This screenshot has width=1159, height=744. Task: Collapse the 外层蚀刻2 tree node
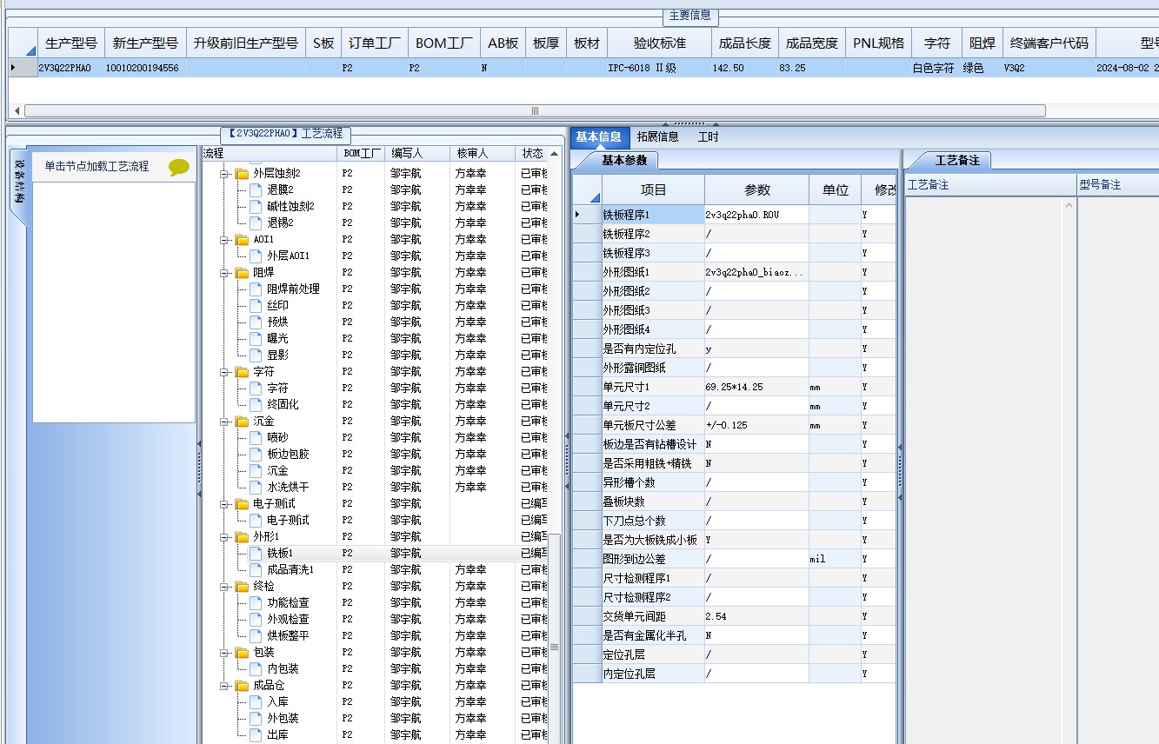click(224, 174)
